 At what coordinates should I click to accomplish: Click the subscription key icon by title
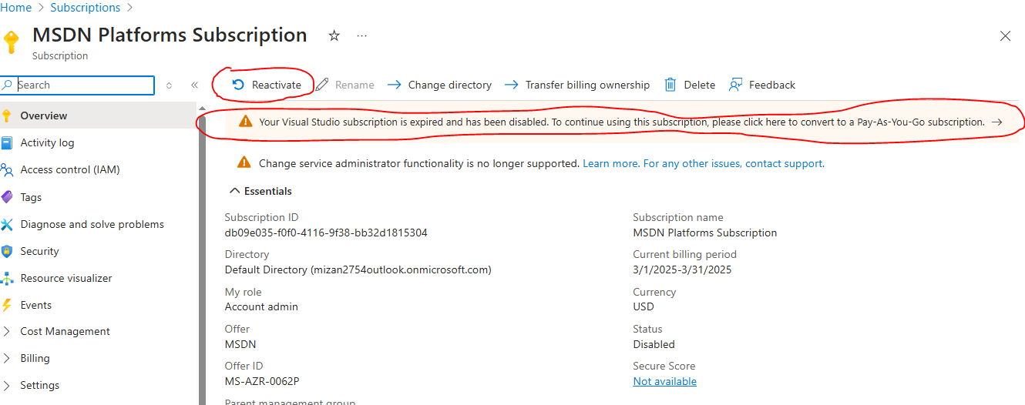[11, 42]
